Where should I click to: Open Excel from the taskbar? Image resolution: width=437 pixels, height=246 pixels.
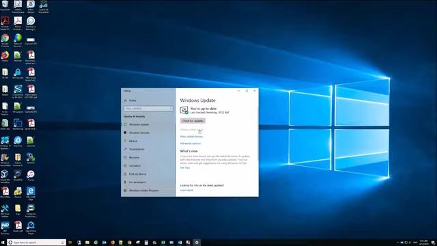point(163,243)
